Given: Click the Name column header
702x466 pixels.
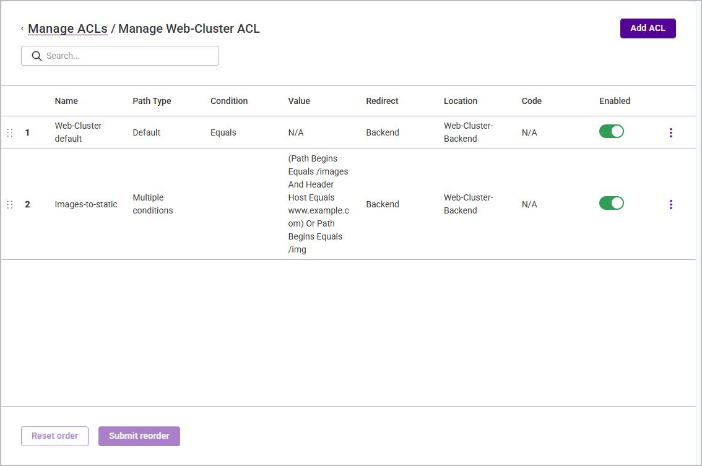Looking at the screenshot, I should (x=66, y=101).
